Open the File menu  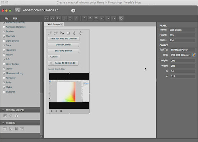tap(6, 19)
